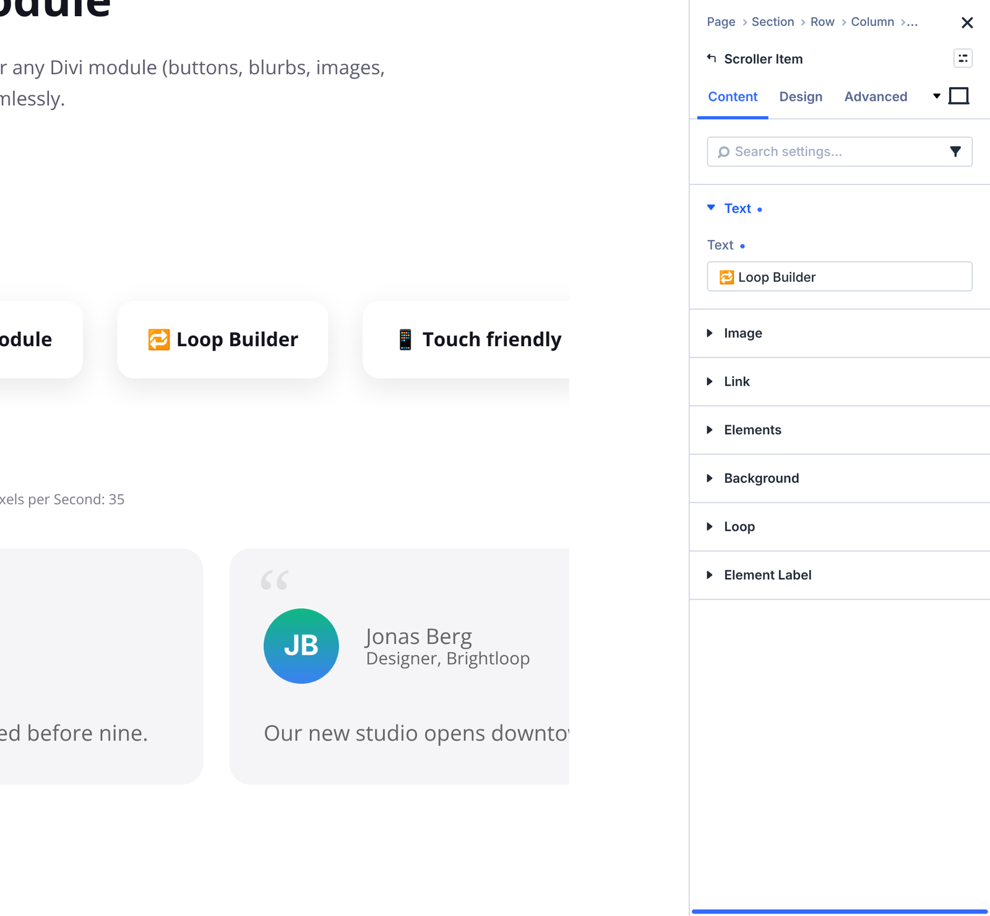Image resolution: width=990 pixels, height=916 pixels.
Task: Click the Page breadcrumb link
Action: coord(721,22)
